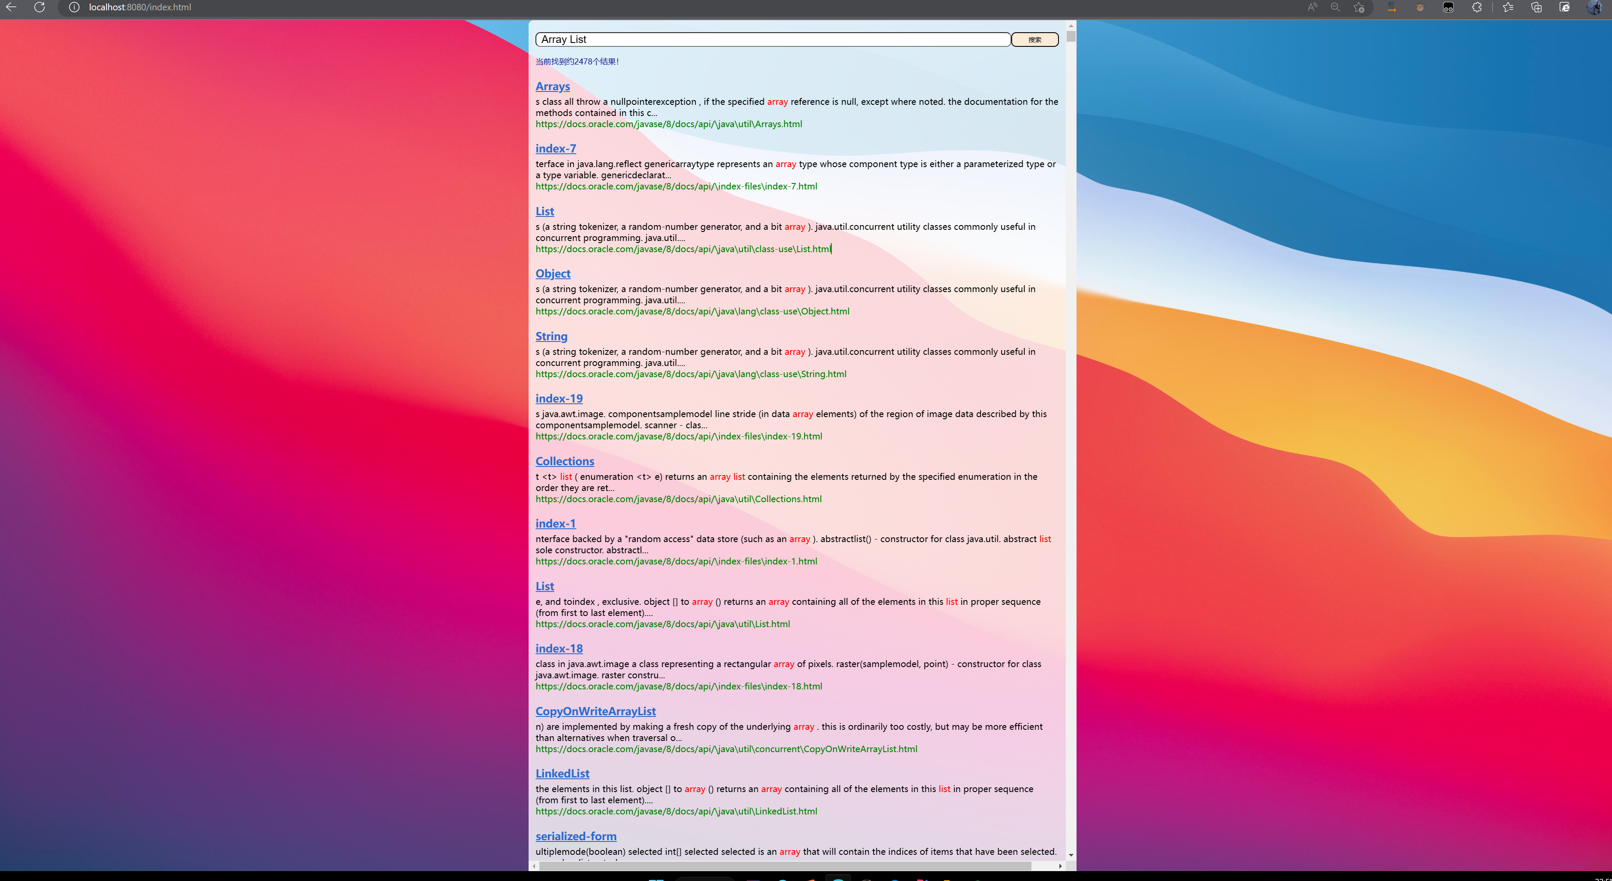Click the green java\util\List.html URL
Screen dimensions: 1612x881
pos(663,624)
